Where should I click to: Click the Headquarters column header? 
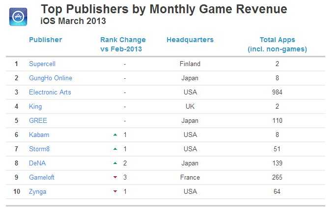190,40
